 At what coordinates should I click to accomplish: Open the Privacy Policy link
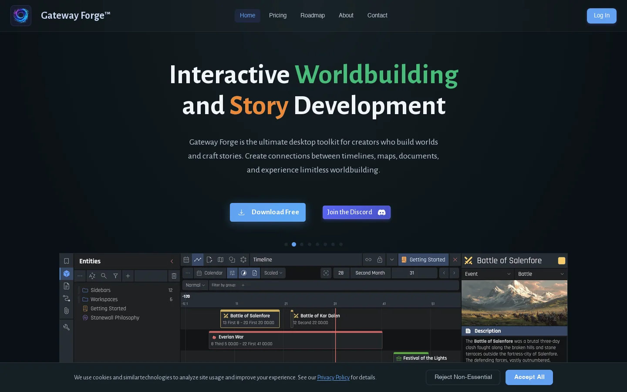point(334,378)
